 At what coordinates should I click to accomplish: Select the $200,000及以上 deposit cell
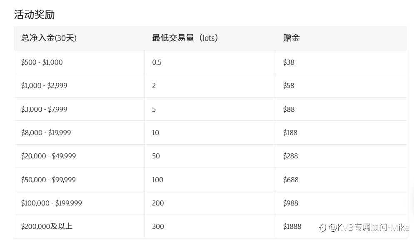tap(79, 226)
